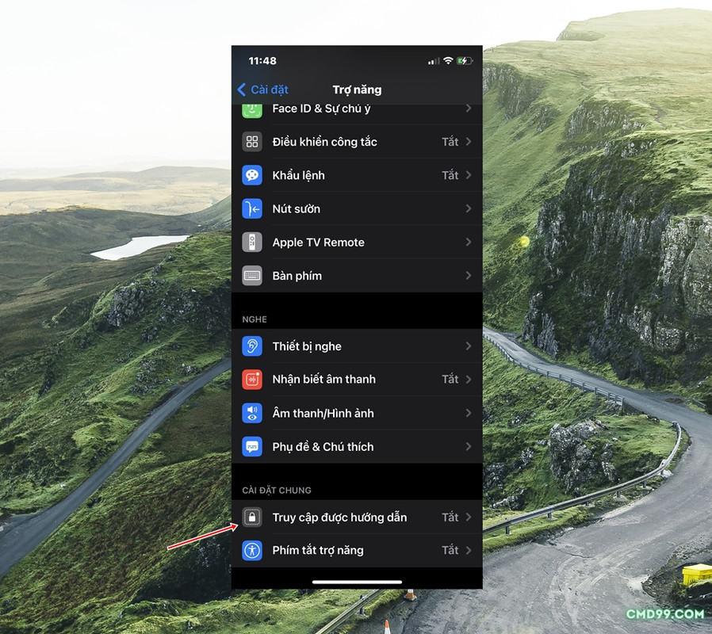Image resolution: width=712 pixels, height=634 pixels.
Task: Open Truy cập được hướng dẫn
Action: (x=357, y=518)
